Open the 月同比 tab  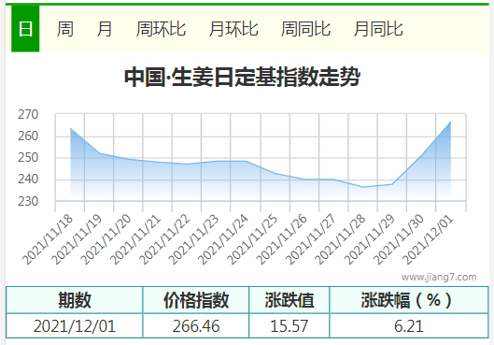tap(378, 29)
